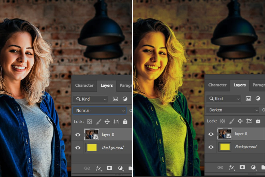The width and height of the screenshot is (265, 177).
Task: Hide layer 0 in the left Layers panel
Action: tap(78, 135)
